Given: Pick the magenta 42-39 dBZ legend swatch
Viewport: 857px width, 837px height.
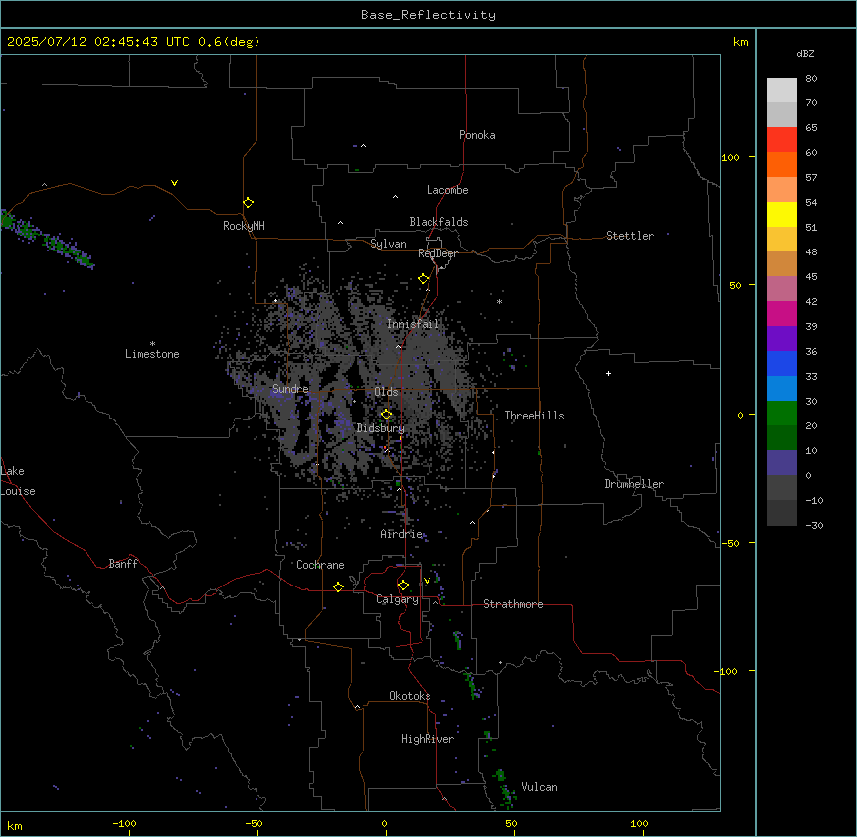Looking at the screenshot, I should point(781,313).
